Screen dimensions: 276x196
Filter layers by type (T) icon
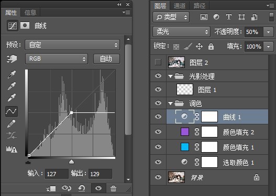(x=229, y=17)
